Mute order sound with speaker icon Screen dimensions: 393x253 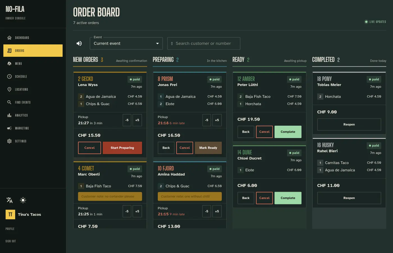tap(79, 43)
